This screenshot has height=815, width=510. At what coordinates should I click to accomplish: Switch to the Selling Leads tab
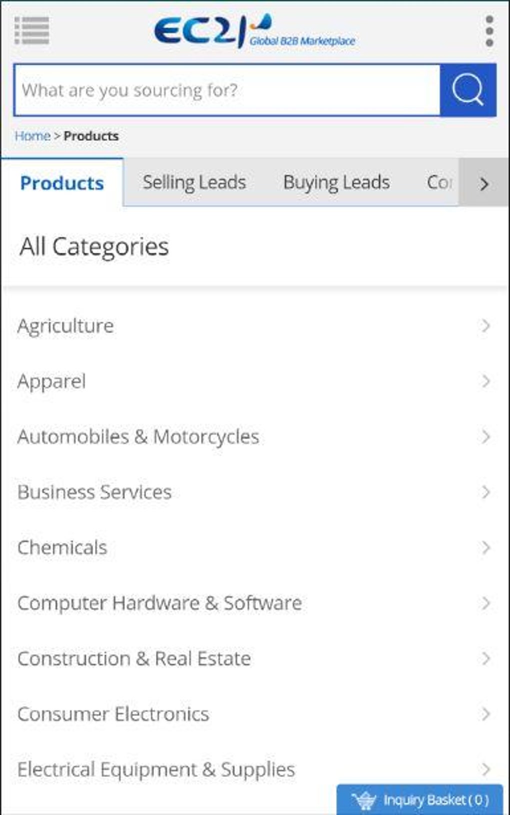point(194,182)
